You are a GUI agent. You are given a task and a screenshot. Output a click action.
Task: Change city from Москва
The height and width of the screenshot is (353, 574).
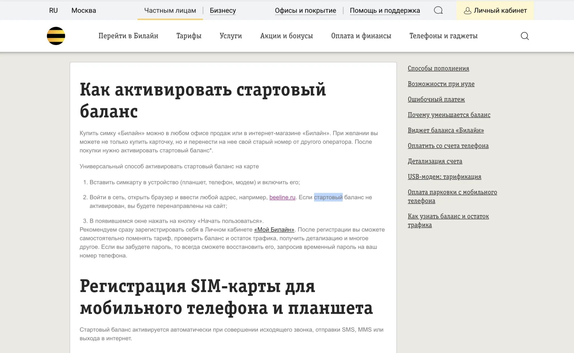pos(84,10)
